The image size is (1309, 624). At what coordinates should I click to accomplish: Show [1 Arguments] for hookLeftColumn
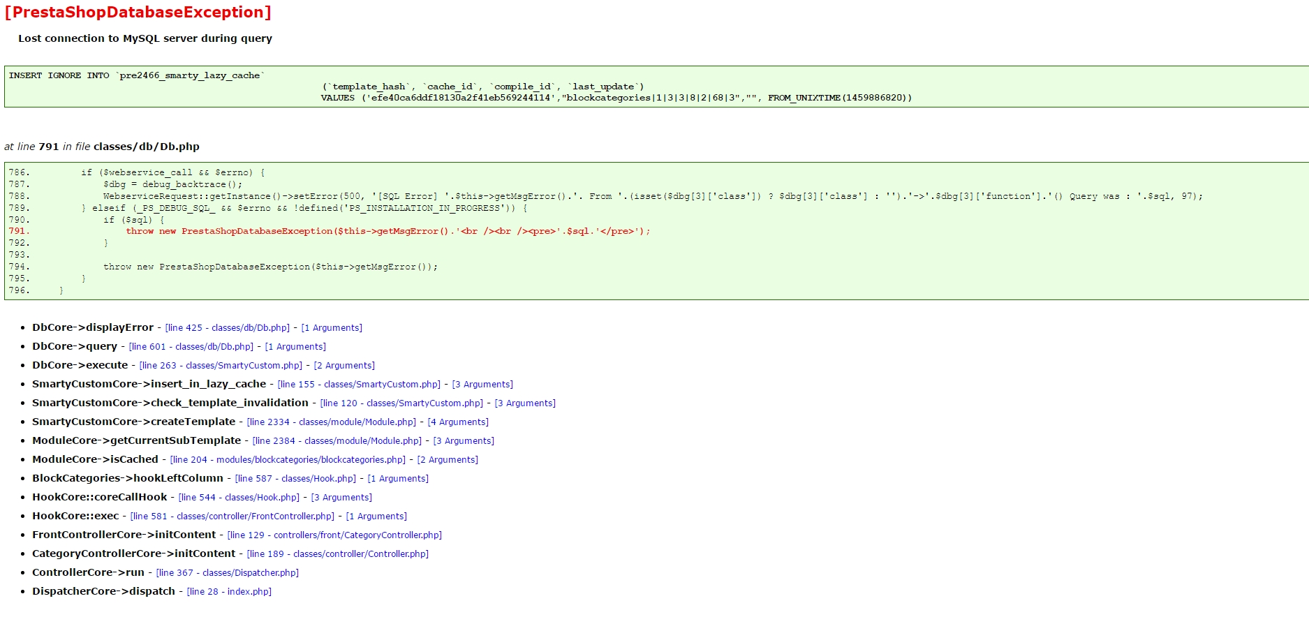click(x=398, y=479)
